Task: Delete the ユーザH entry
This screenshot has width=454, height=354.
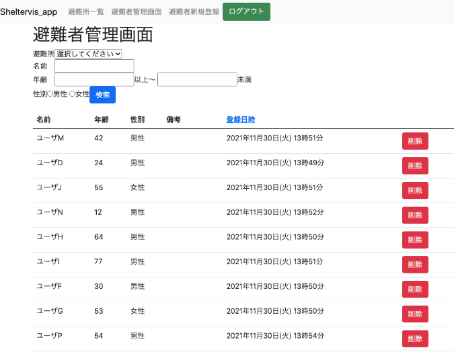Action: point(415,240)
